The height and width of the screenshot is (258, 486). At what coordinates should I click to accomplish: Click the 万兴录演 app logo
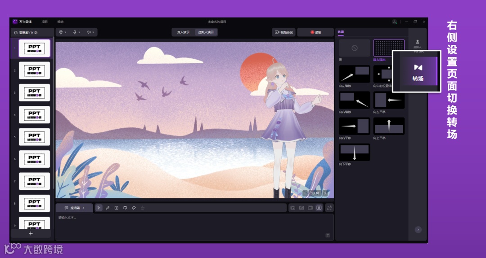pyautogui.click(x=15, y=22)
